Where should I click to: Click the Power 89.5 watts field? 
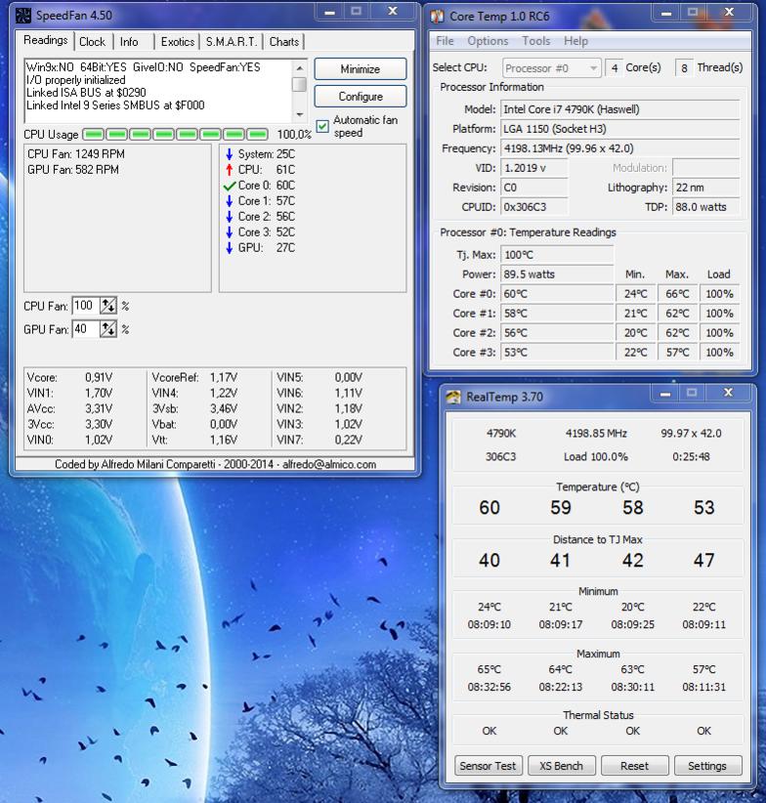point(557,275)
